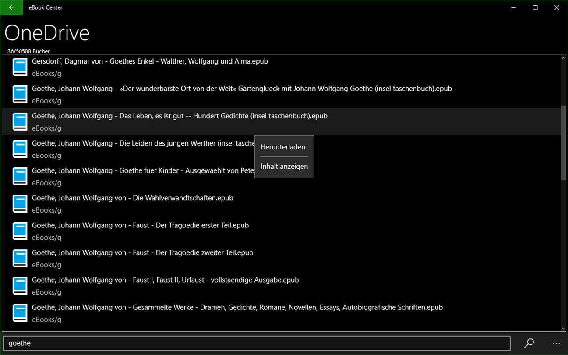This screenshot has width=568, height=355.
Task: Minimize the eBook Center window
Action: tap(513, 7)
